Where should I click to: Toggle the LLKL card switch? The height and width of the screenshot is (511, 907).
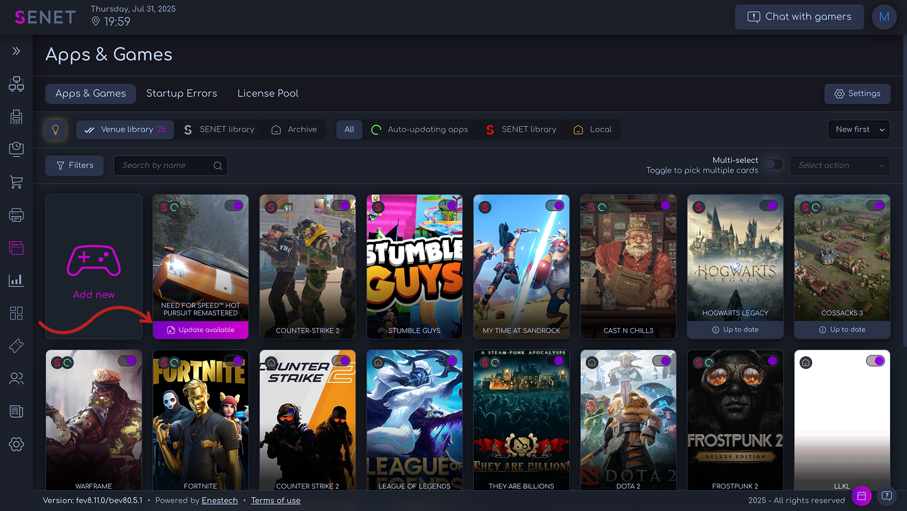pyautogui.click(x=876, y=361)
